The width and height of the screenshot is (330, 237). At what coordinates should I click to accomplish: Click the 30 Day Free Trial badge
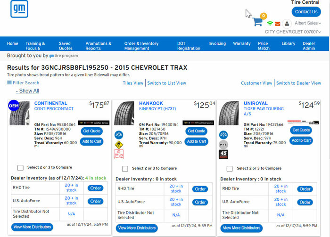(119, 154)
